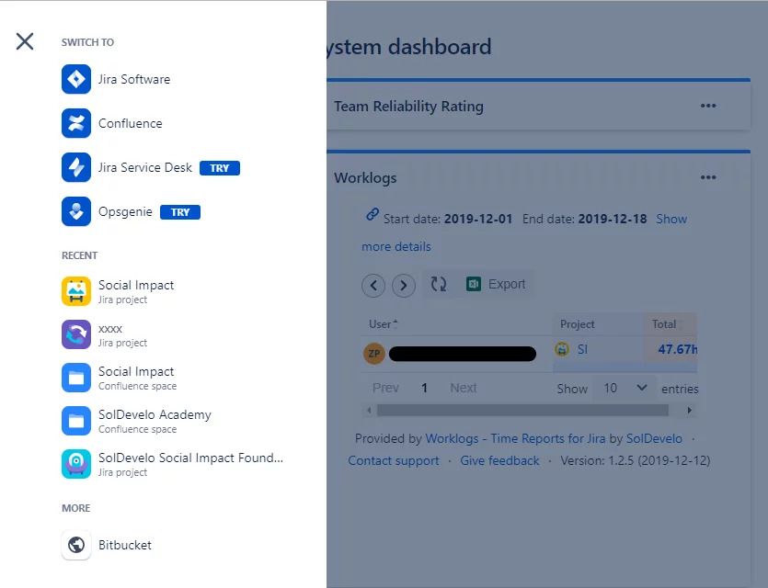Image resolution: width=768 pixels, height=588 pixels.
Task: Export worklogs using the Export label
Action: (507, 284)
